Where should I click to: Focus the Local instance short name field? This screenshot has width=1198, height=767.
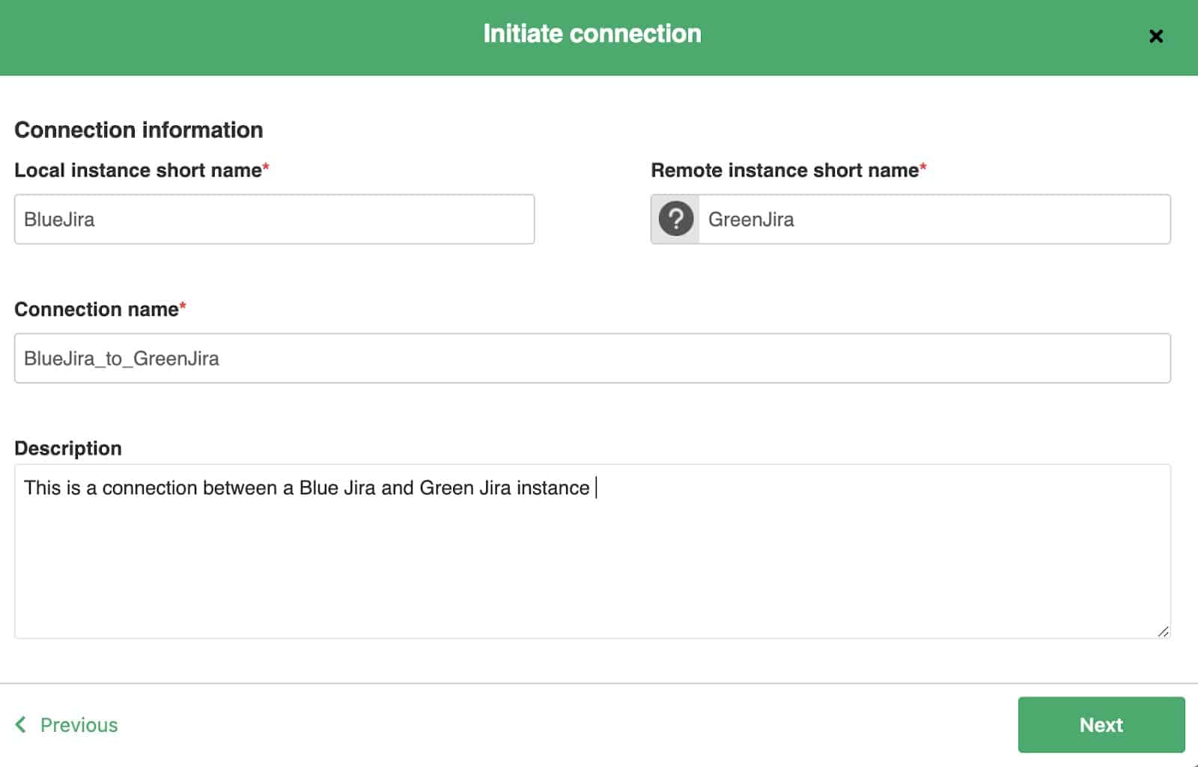tap(274, 219)
